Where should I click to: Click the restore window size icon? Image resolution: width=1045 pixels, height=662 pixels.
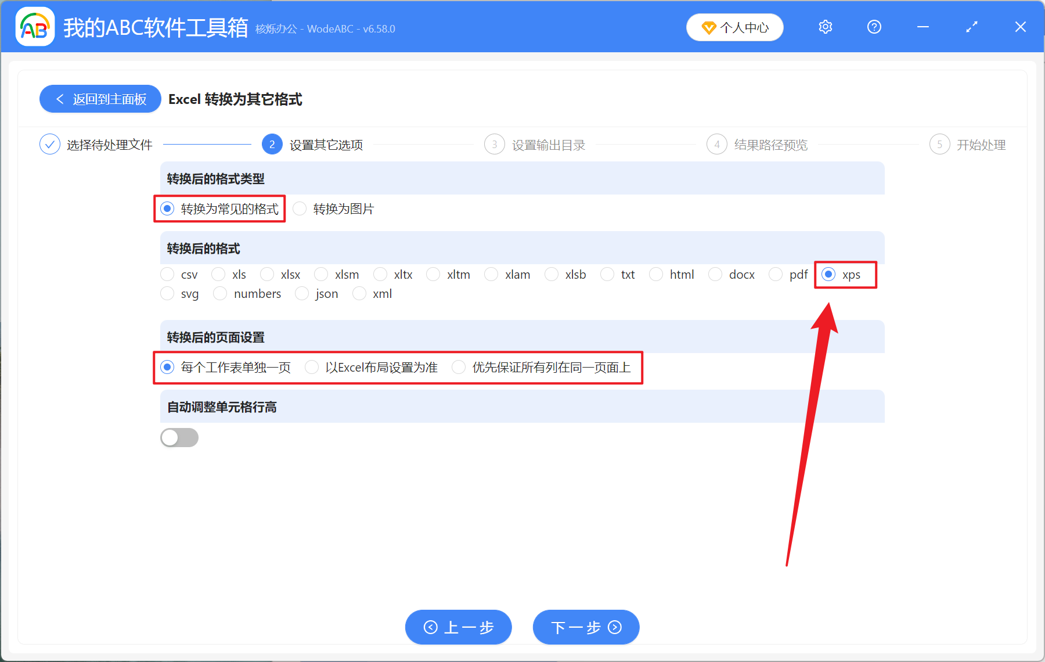tap(971, 27)
